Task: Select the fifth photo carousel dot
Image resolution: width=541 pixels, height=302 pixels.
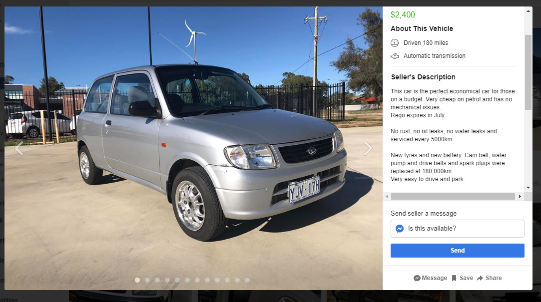Action: click(177, 280)
